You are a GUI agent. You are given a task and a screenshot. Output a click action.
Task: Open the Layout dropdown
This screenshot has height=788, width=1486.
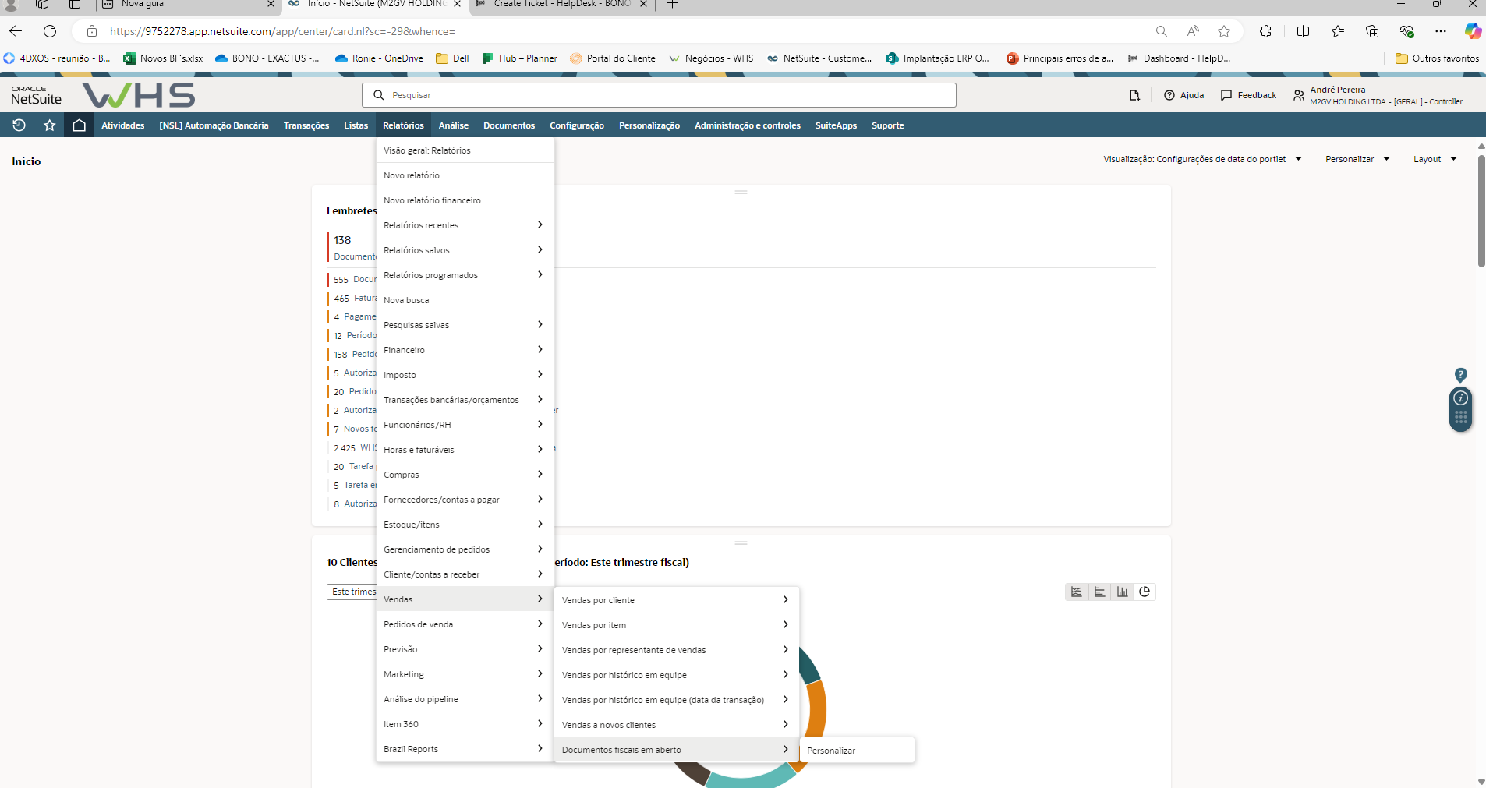tap(1435, 159)
